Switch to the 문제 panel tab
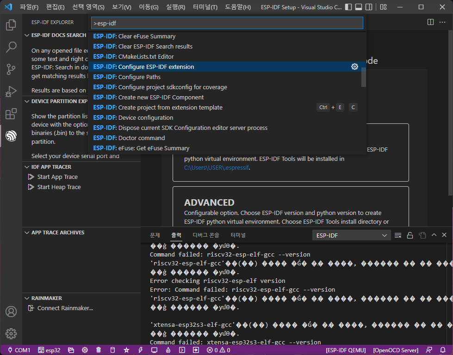Image resolution: width=453 pixels, height=355 pixels. 155,235
